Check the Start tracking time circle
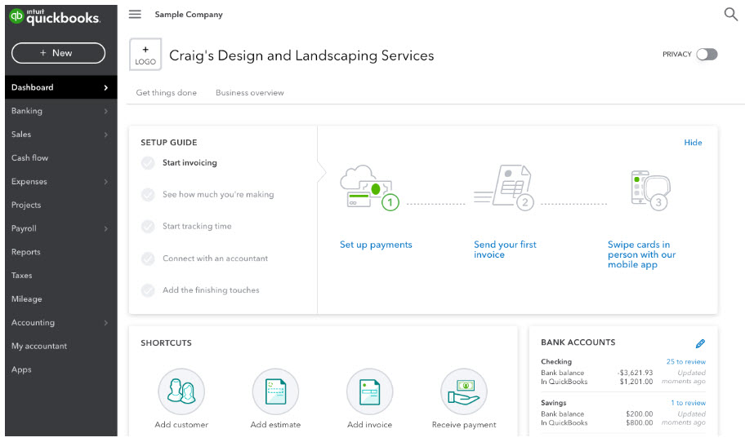The height and width of the screenshot is (442, 745). (x=148, y=226)
